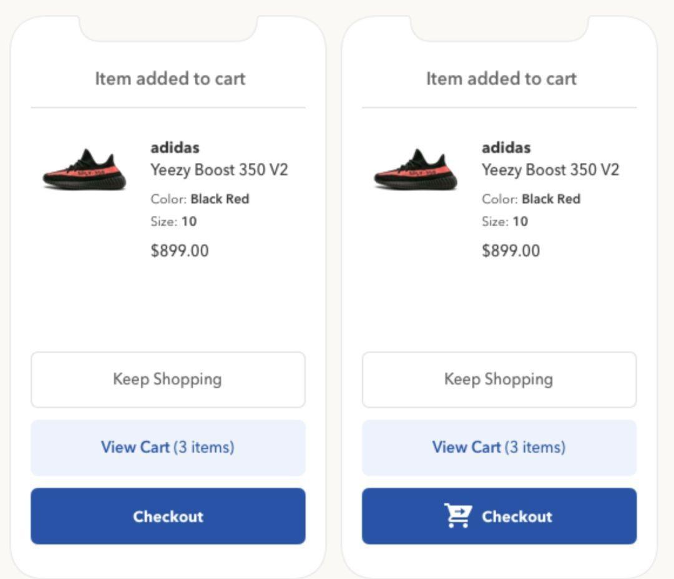Click Size: 10 on right phone

click(x=505, y=221)
